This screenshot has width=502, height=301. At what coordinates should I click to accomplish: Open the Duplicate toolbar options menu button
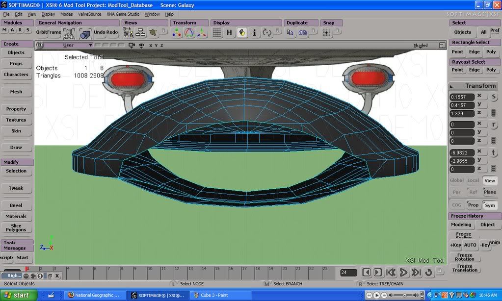(x=314, y=31)
